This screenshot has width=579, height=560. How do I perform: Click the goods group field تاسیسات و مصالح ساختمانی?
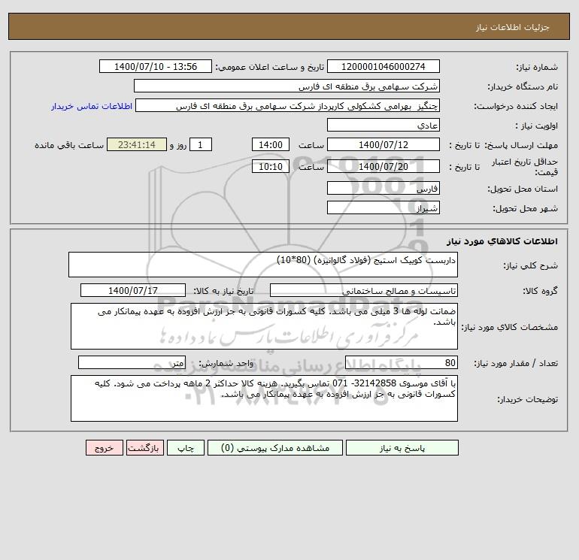click(364, 290)
